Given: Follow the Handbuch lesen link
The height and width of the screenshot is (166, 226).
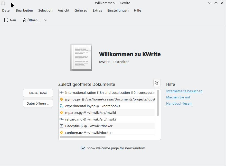Looking at the screenshot, I should (x=179, y=103).
